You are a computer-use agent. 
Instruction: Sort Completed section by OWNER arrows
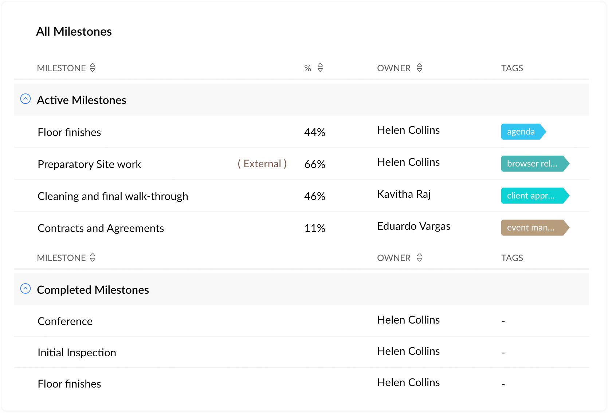420,257
